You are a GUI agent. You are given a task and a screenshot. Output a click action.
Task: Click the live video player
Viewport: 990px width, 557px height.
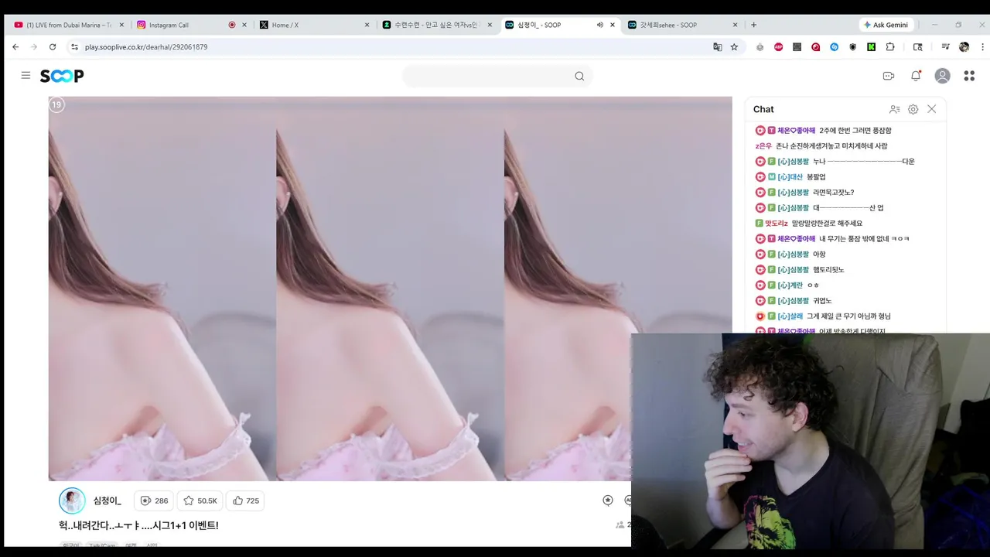coord(390,289)
